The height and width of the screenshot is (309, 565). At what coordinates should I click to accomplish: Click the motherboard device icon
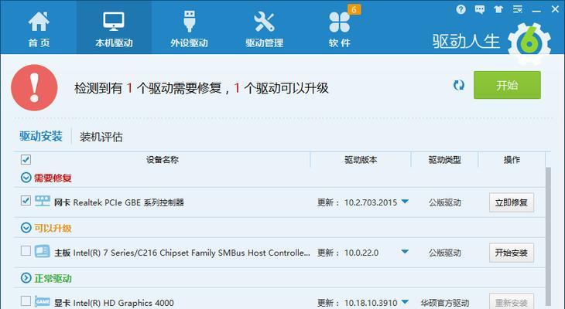point(42,251)
